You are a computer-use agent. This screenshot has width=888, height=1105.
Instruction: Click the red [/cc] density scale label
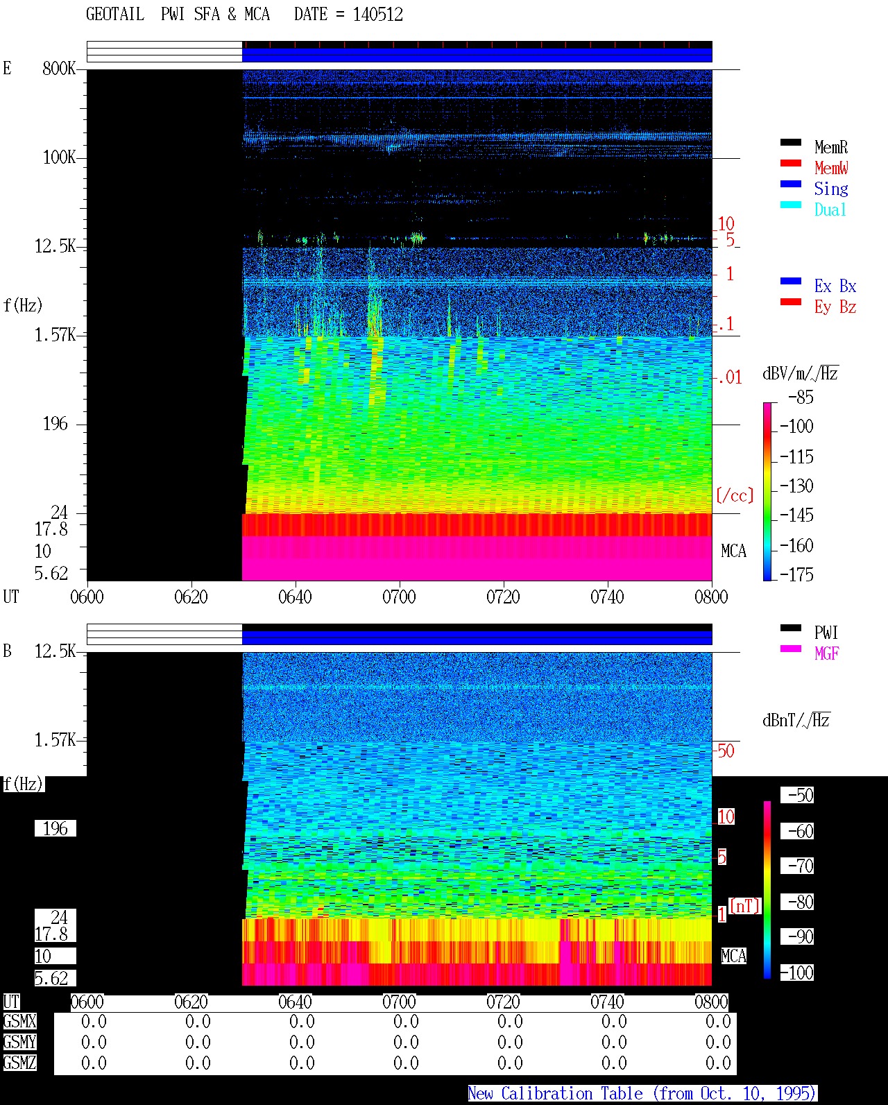click(x=735, y=495)
